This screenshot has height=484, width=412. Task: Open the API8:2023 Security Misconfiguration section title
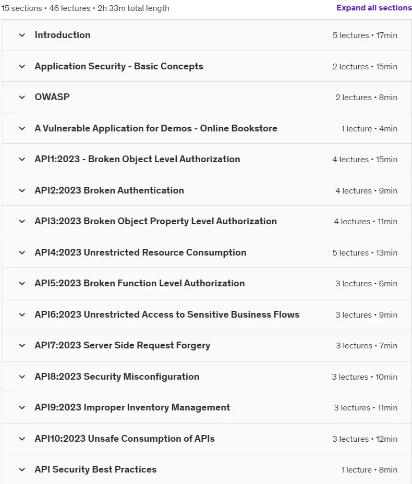117,377
